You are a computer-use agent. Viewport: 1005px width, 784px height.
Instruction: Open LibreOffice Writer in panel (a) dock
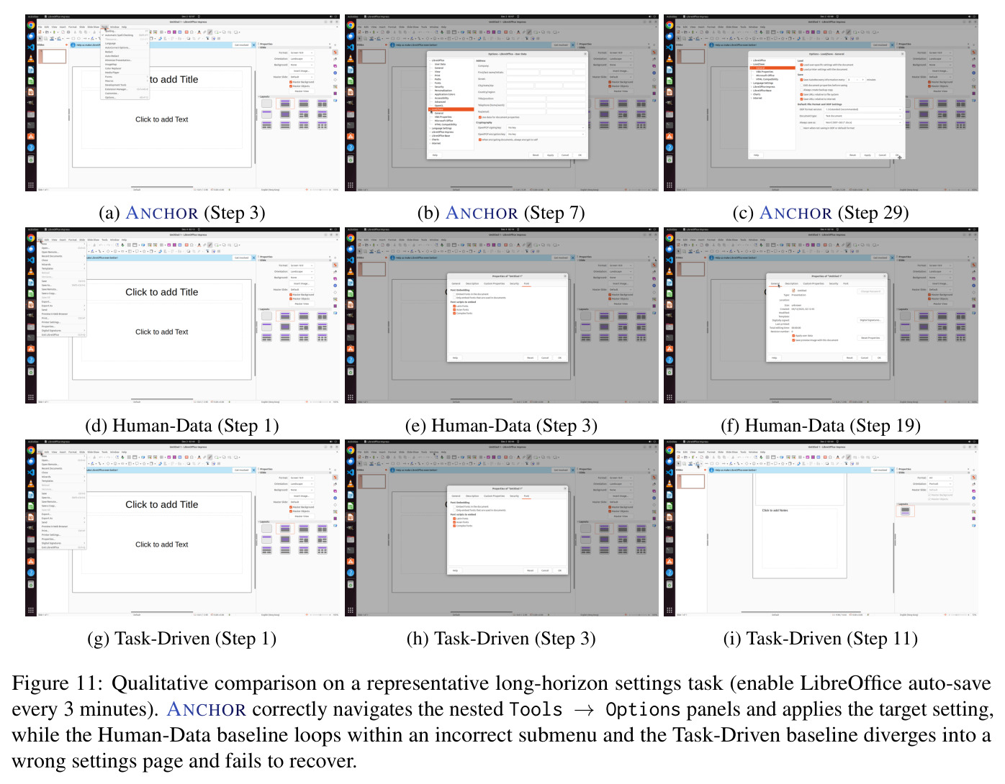click(30, 70)
